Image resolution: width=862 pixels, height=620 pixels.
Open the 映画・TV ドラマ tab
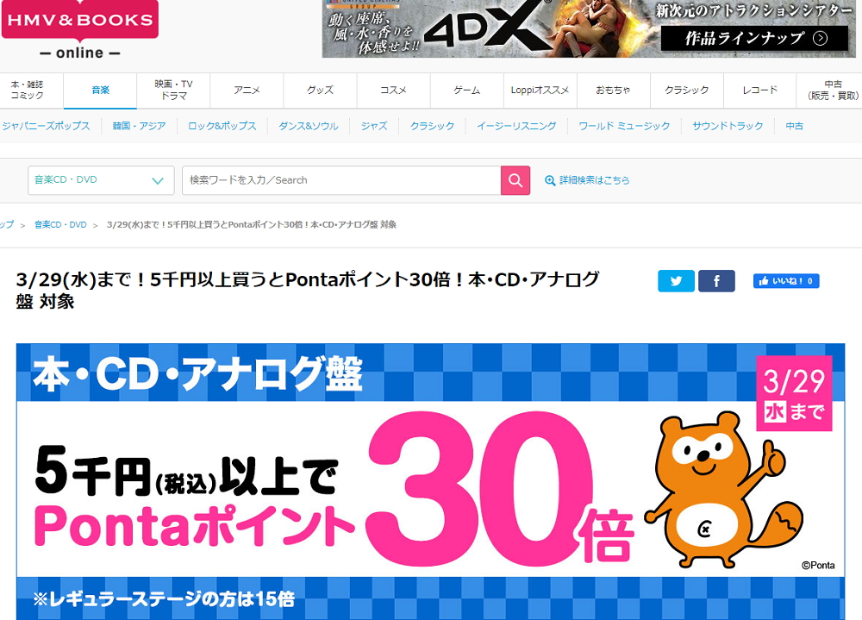click(174, 91)
